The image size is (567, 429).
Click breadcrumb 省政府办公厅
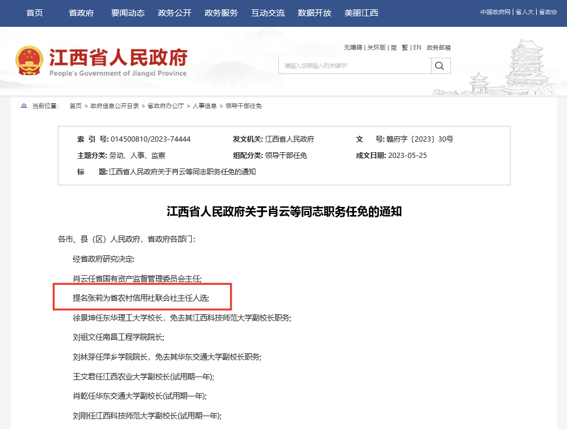(166, 106)
